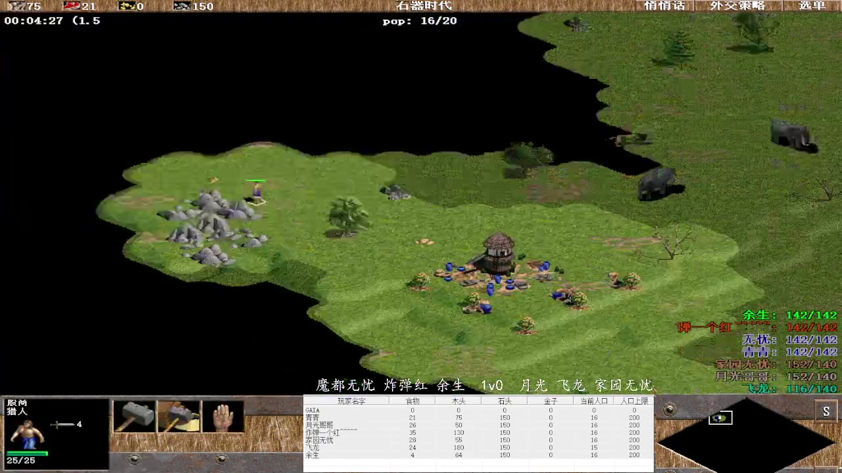Click the 人口上限 column header
The width and height of the screenshot is (842, 473).
[634, 401]
